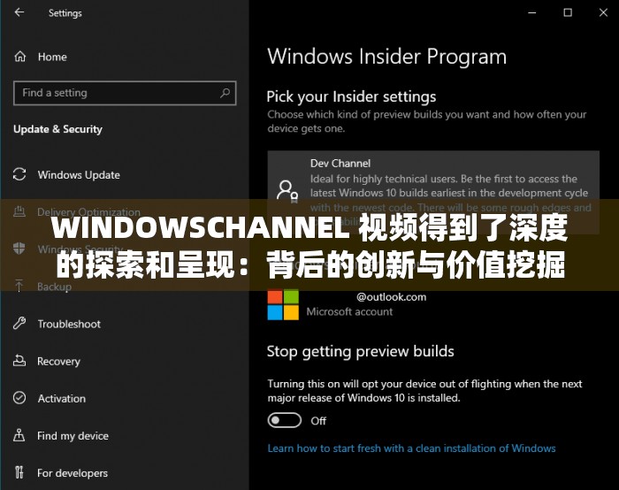
Task: Click the Dev Channel user icon
Action: (287, 191)
